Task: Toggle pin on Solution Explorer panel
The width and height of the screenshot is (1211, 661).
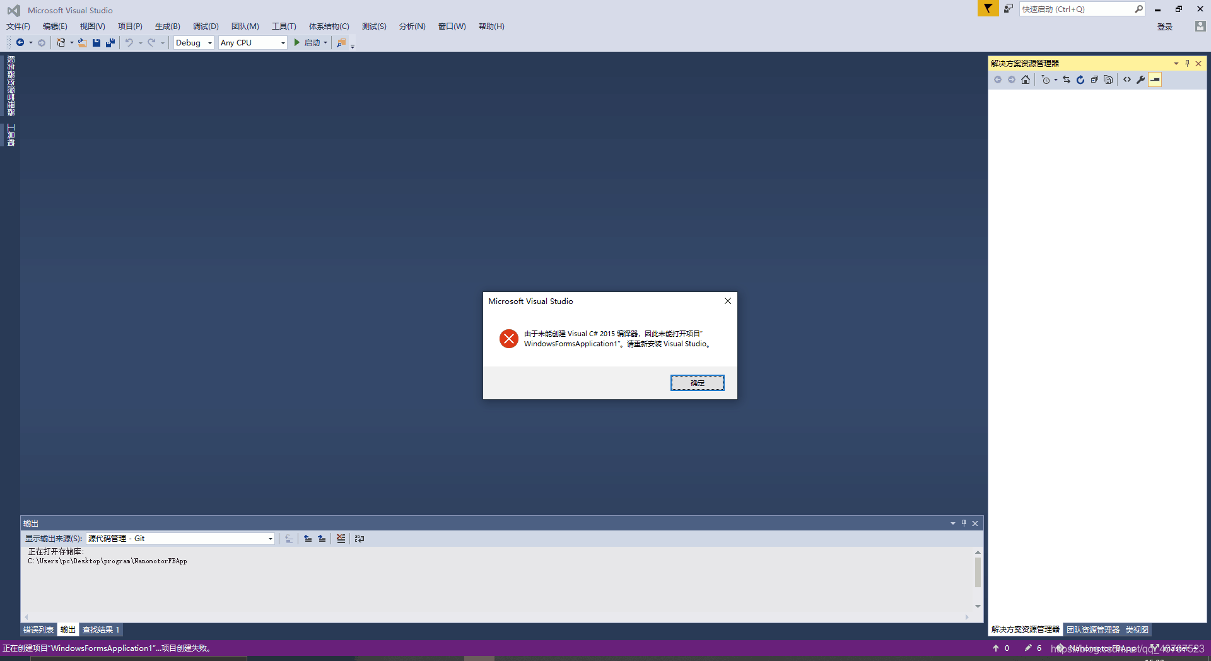Action: tap(1187, 63)
